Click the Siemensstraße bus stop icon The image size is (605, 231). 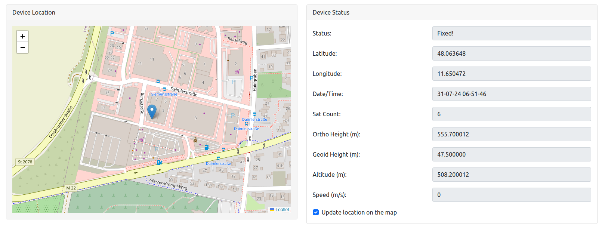pyautogui.click(x=164, y=89)
